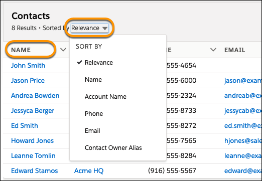Image resolution: width=262 pixels, height=181 pixels.
Task: Click phone number ending 555-7565
Action: click(x=181, y=140)
